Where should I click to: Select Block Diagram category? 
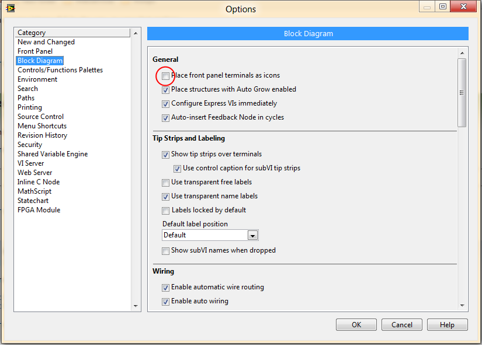click(x=40, y=61)
